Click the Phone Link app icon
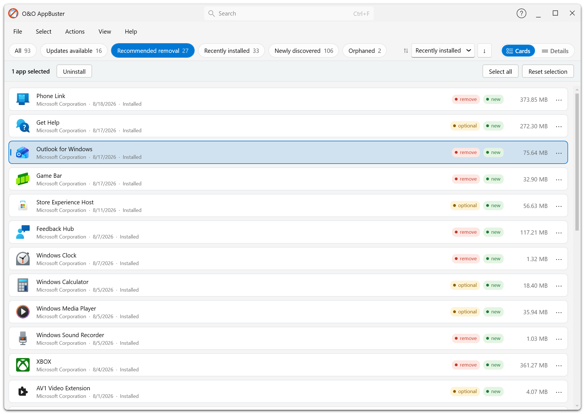Image resolution: width=585 pixels, height=414 pixels. click(x=23, y=99)
